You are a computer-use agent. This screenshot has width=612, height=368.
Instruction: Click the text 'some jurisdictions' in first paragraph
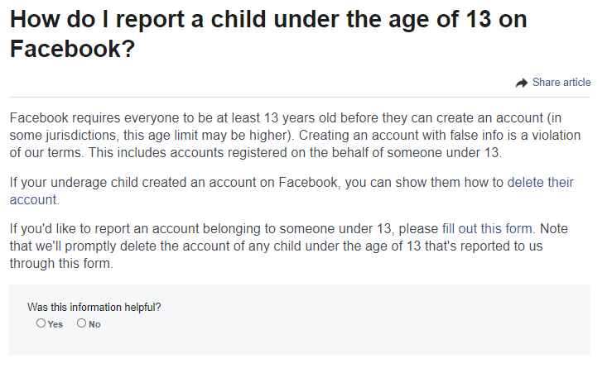tap(63, 136)
